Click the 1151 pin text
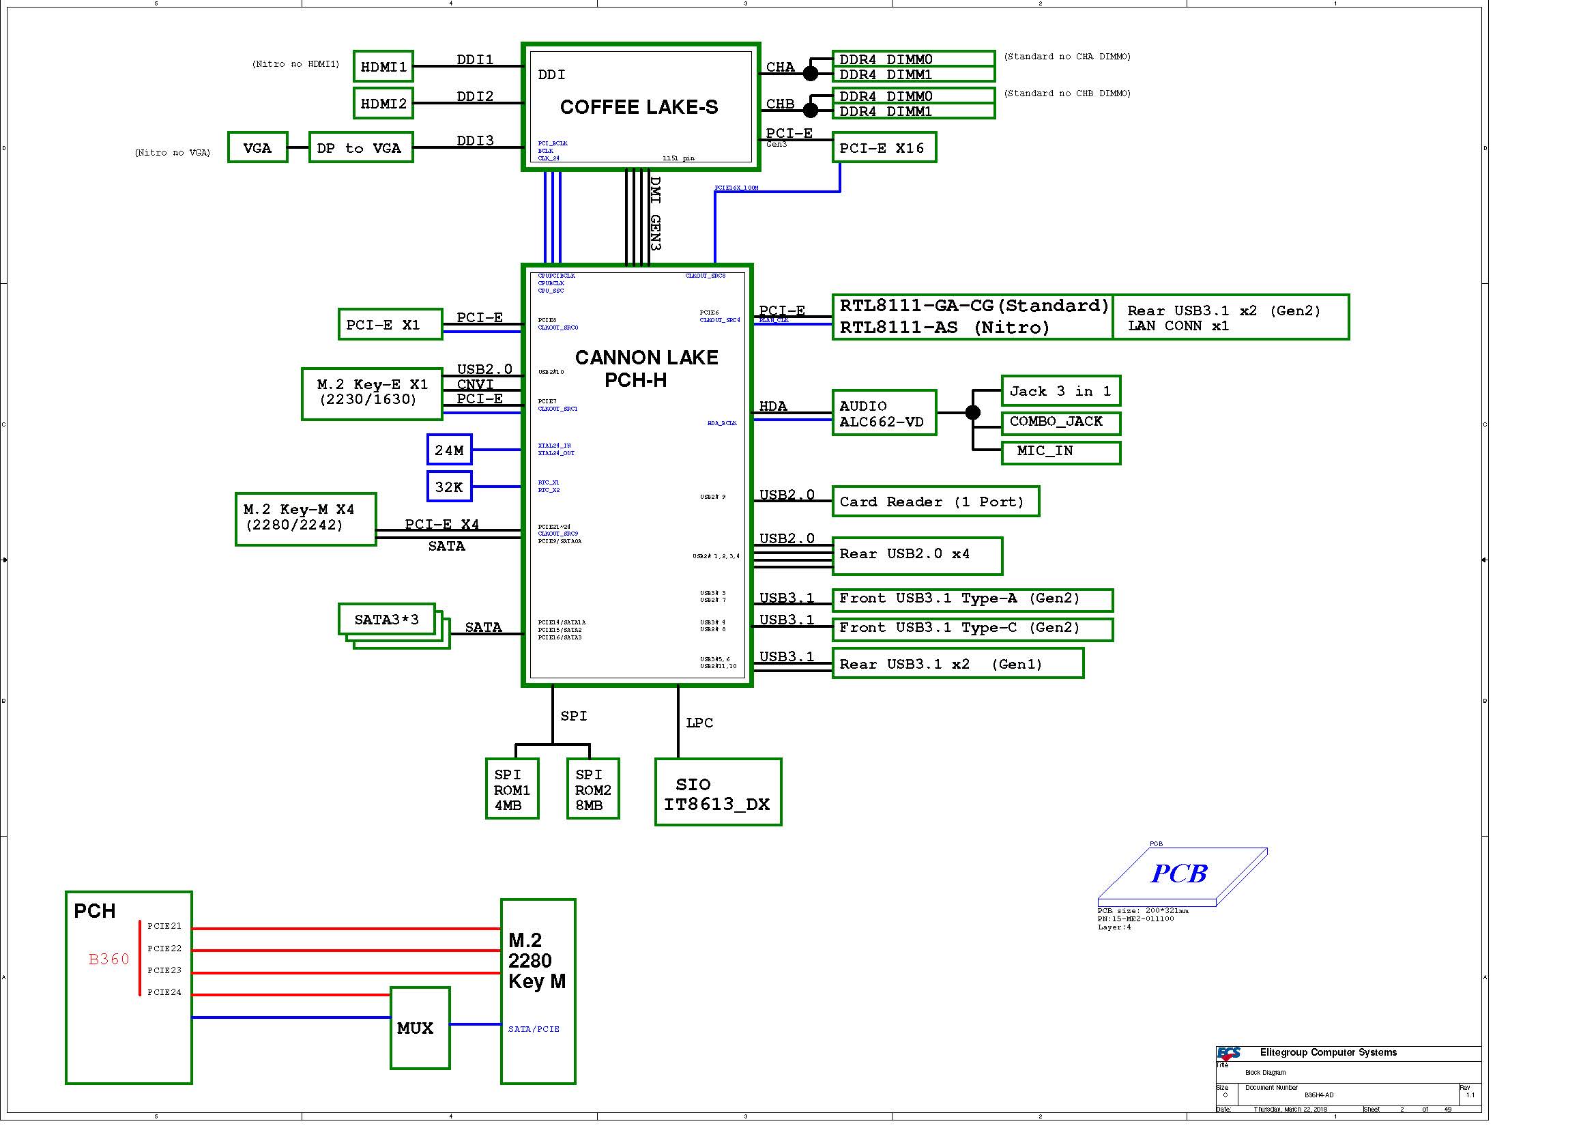Image resolution: width=1596 pixels, height=1128 pixels. (678, 158)
